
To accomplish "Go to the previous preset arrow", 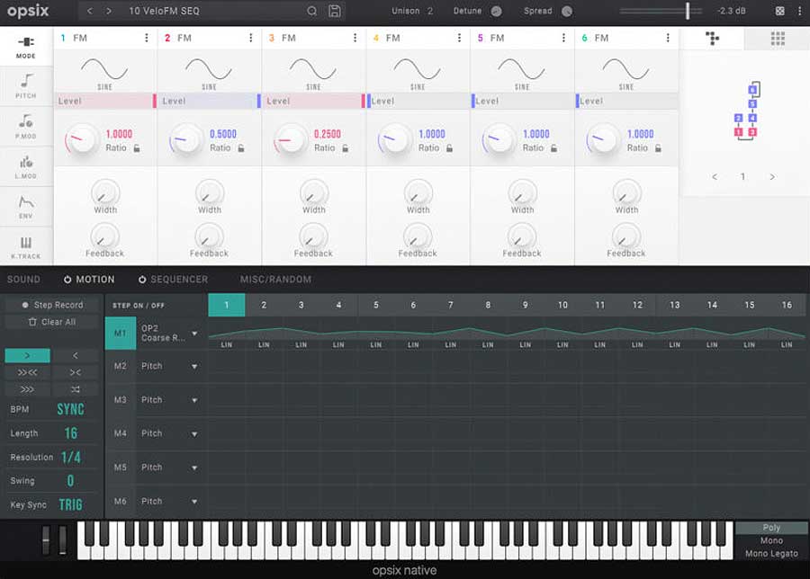I will [90, 11].
